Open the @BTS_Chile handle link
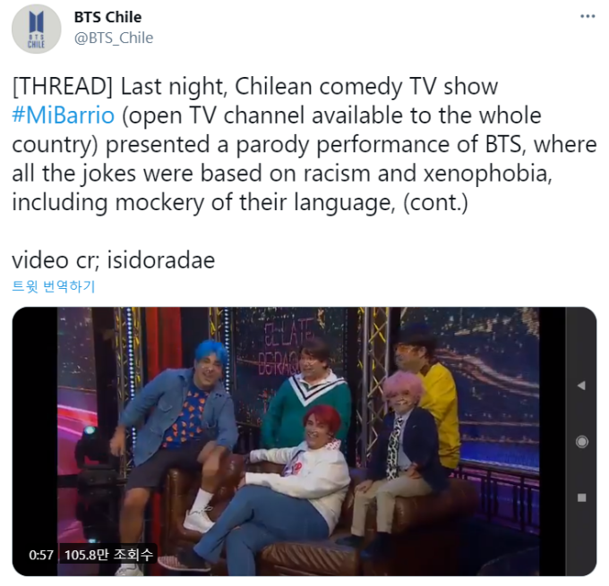This screenshot has width=609, height=586. [x=114, y=38]
